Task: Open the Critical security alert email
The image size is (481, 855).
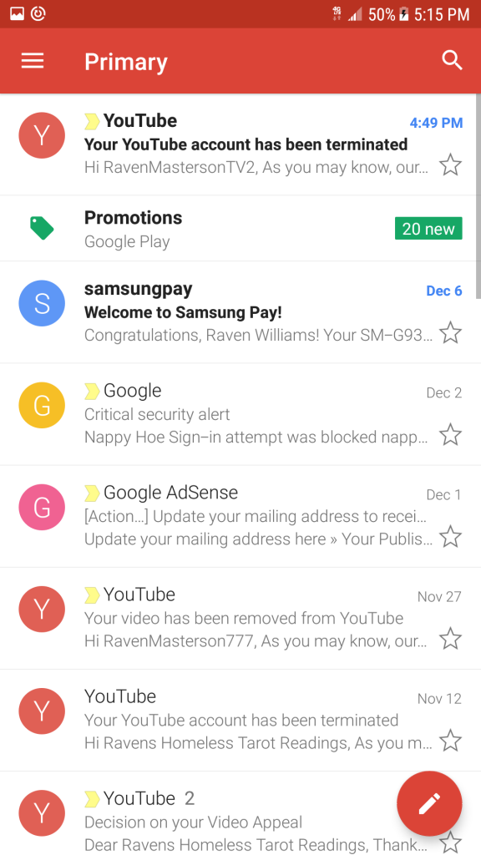Action: pyautogui.click(x=240, y=414)
